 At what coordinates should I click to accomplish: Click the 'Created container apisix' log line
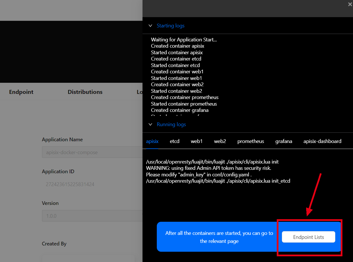(178, 46)
